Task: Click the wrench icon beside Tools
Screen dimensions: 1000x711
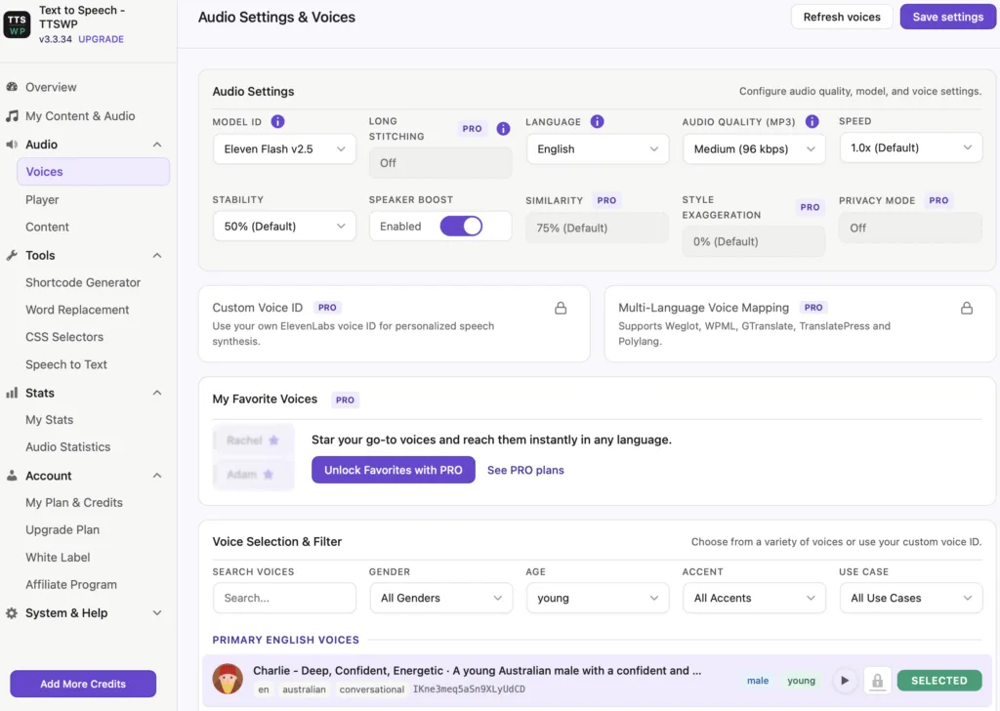Action: (12, 255)
